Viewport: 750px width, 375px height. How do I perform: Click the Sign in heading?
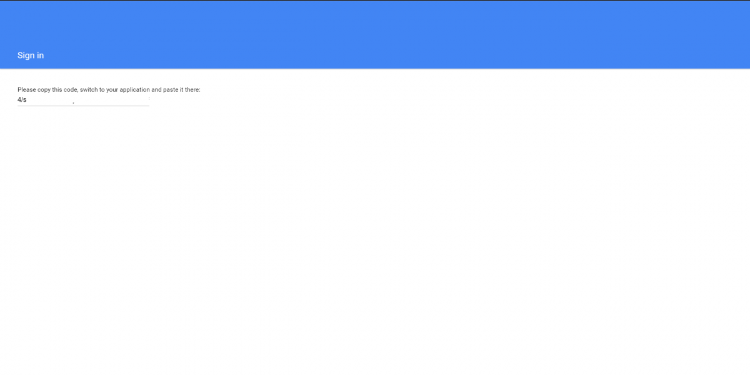point(30,56)
